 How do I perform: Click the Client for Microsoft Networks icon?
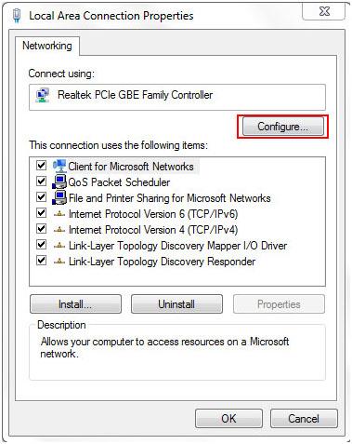59,167
